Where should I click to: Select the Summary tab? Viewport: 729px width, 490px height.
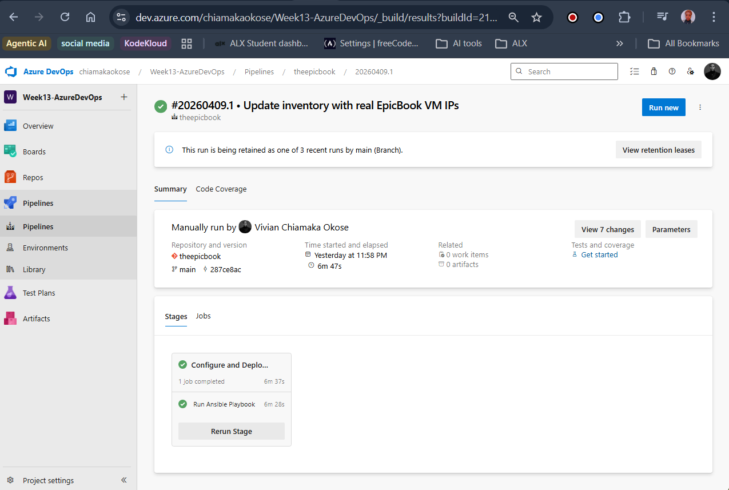tap(170, 189)
